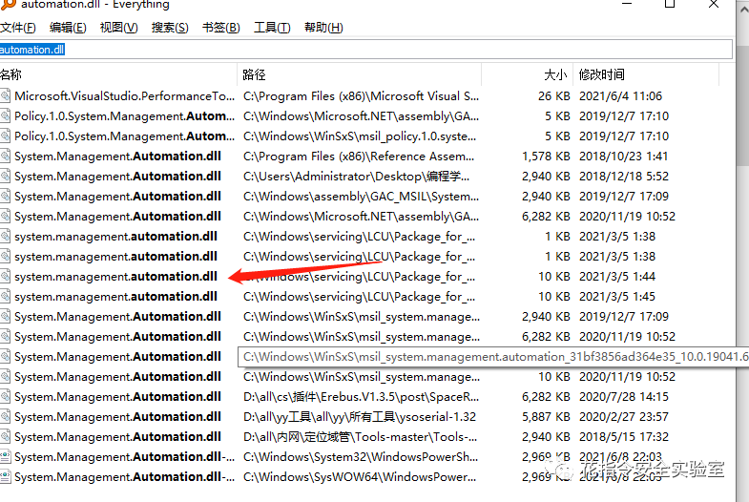Sort results by the 路径 column header
The height and width of the screenshot is (502, 749).
point(359,74)
